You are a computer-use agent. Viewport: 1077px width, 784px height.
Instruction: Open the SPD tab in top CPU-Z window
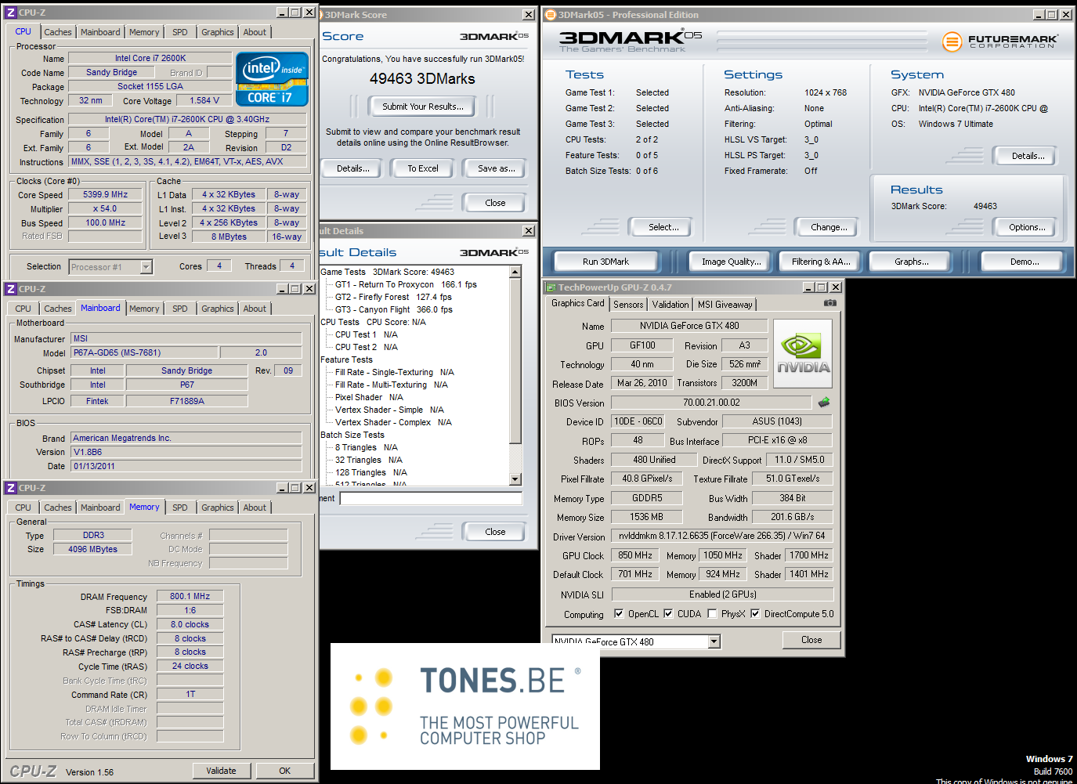pos(180,32)
